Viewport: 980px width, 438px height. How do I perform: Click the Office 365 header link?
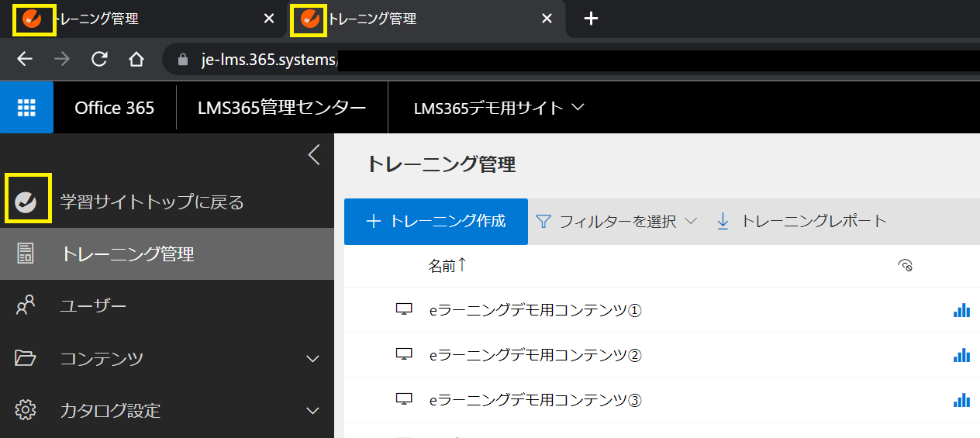pyautogui.click(x=115, y=108)
